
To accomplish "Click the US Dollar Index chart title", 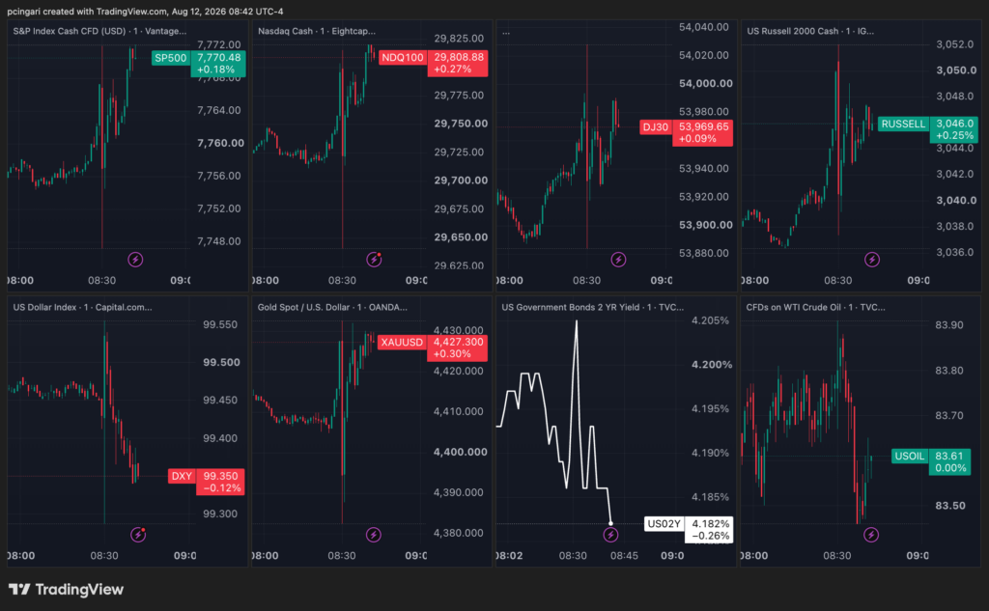I will (83, 307).
